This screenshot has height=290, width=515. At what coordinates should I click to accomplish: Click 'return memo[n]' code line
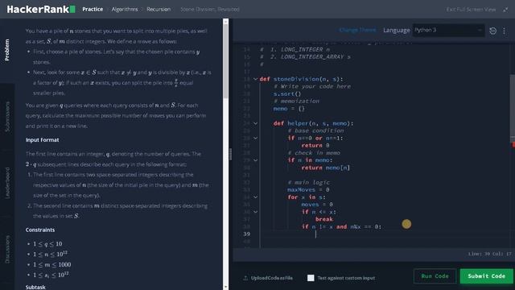[x=325, y=168]
